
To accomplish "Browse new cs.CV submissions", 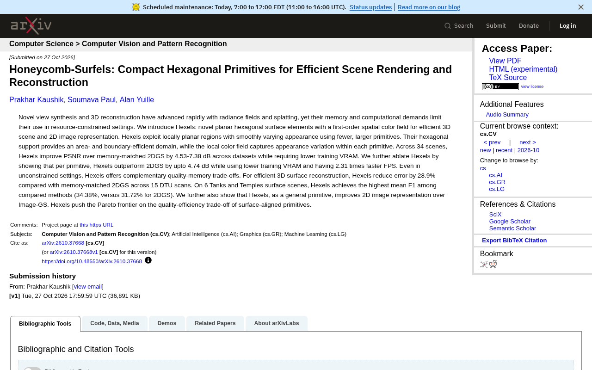I will (x=486, y=150).
